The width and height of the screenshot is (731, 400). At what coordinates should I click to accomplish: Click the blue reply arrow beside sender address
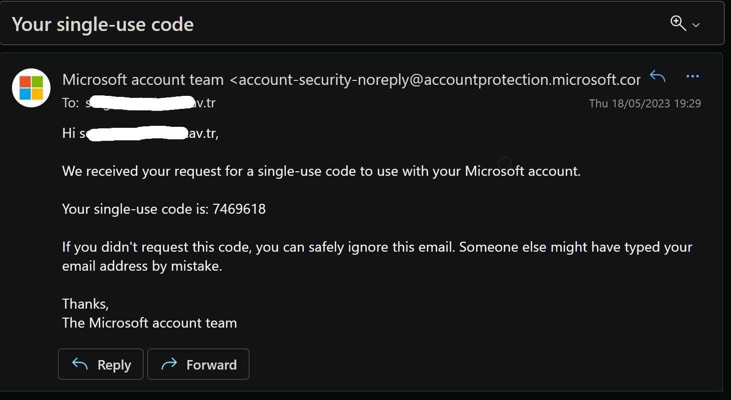click(x=658, y=76)
